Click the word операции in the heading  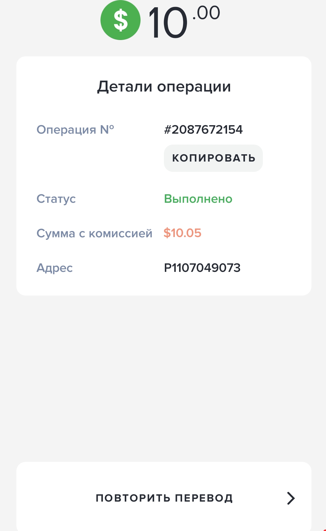[194, 87]
